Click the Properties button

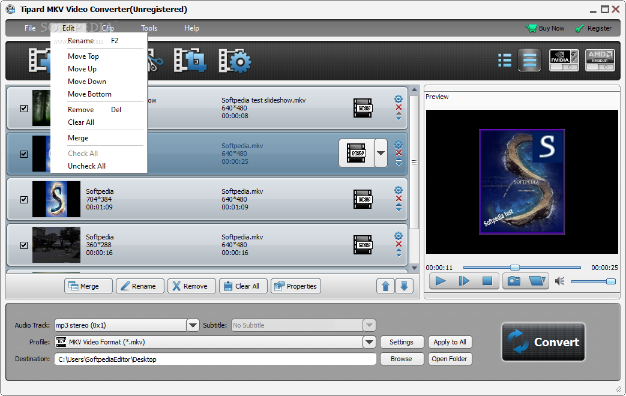point(295,286)
